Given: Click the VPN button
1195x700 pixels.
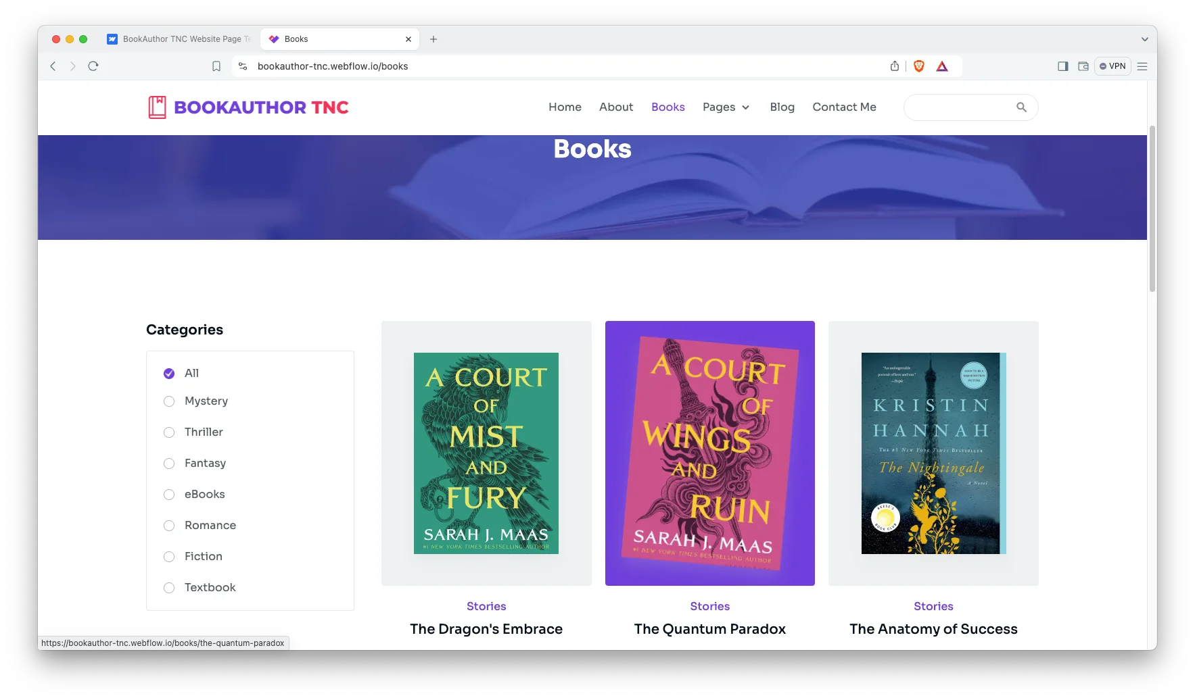Looking at the screenshot, I should click(1112, 66).
